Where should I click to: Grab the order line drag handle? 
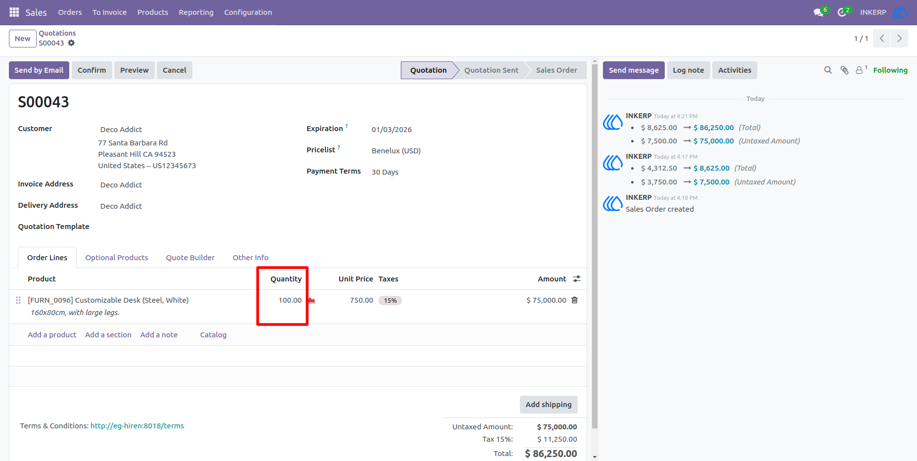(18, 300)
